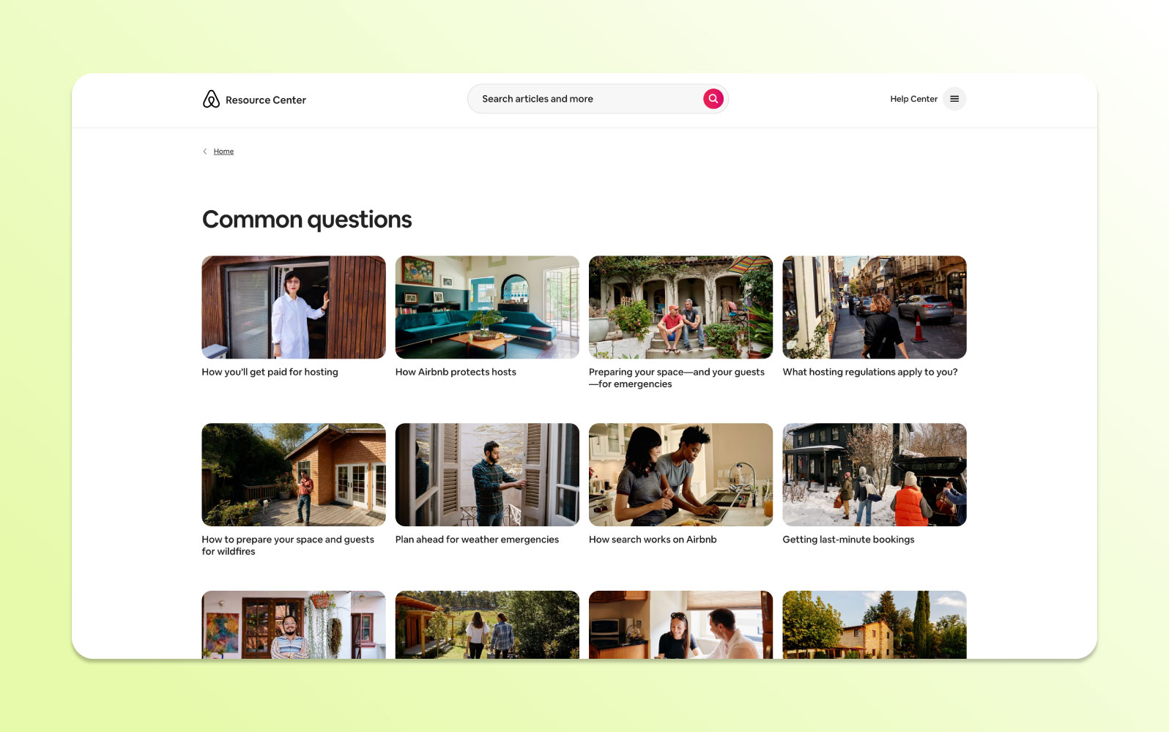Go to the Home breadcrumb link
The width and height of the screenshot is (1169, 732).
point(223,152)
